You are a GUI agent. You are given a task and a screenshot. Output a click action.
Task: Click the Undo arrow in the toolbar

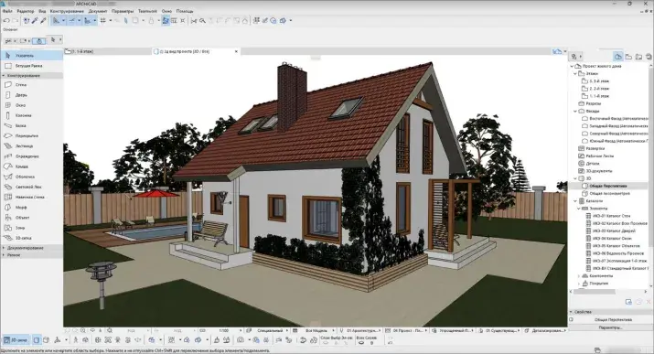coord(6,20)
